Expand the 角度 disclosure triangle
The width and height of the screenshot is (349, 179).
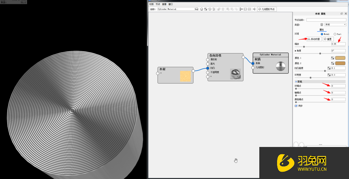296,51
